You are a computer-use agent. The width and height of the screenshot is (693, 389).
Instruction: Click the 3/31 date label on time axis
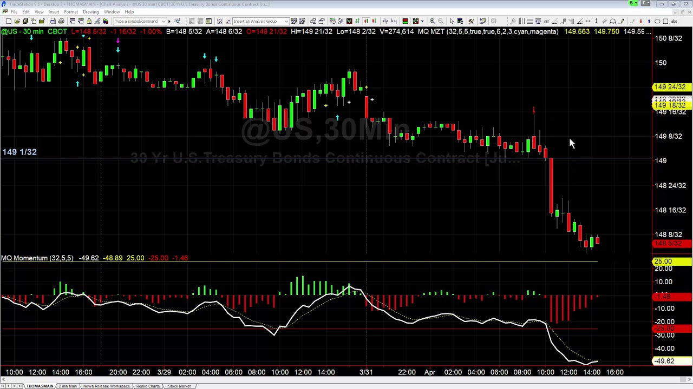[367, 372]
